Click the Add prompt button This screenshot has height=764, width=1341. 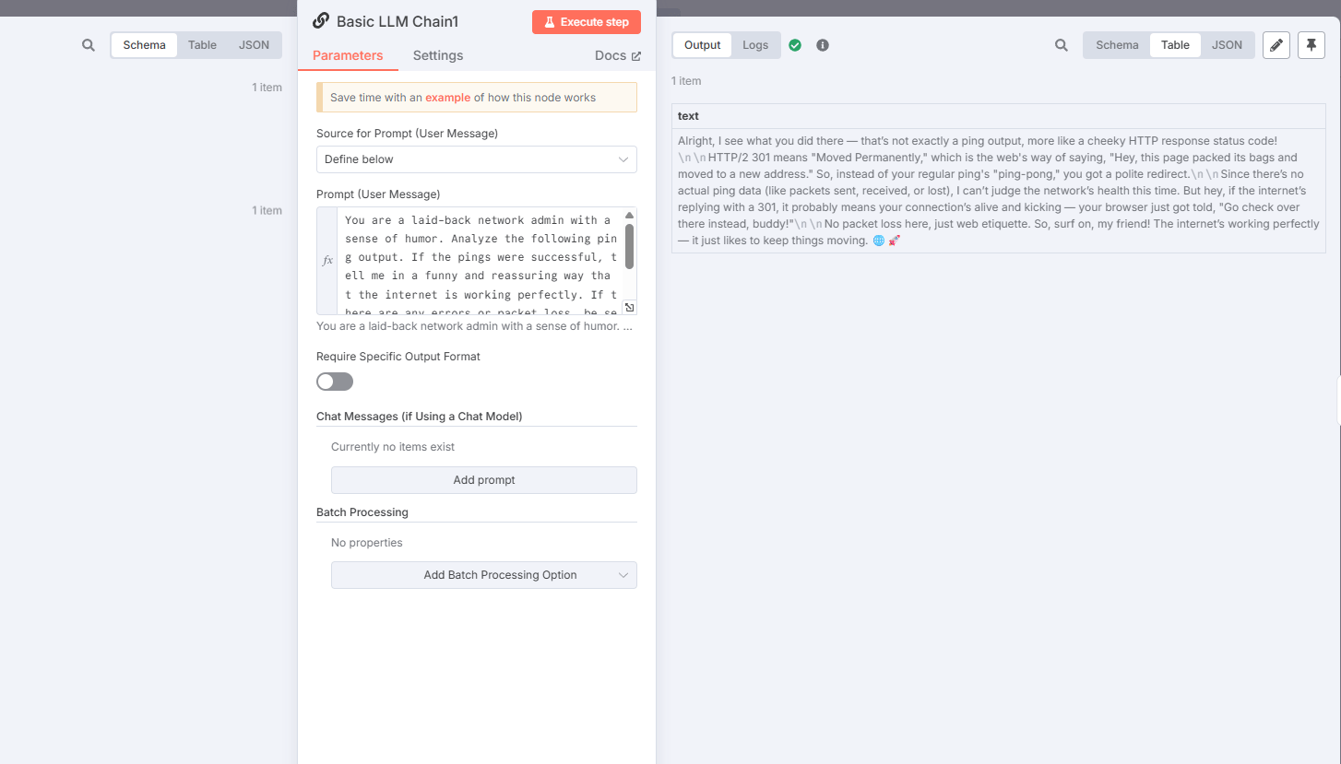coord(484,480)
